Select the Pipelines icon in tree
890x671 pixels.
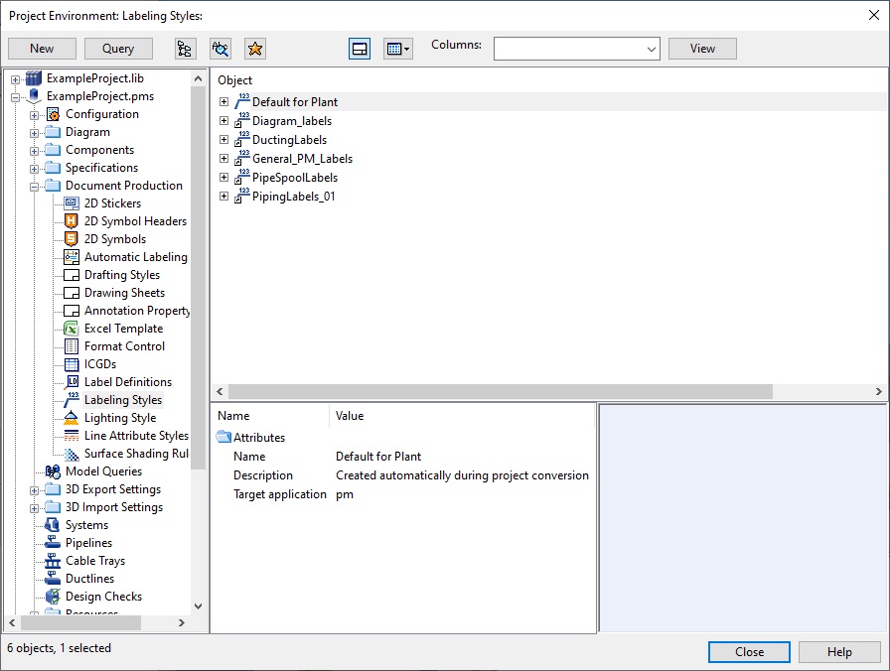pyautogui.click(x=53, y=543)
